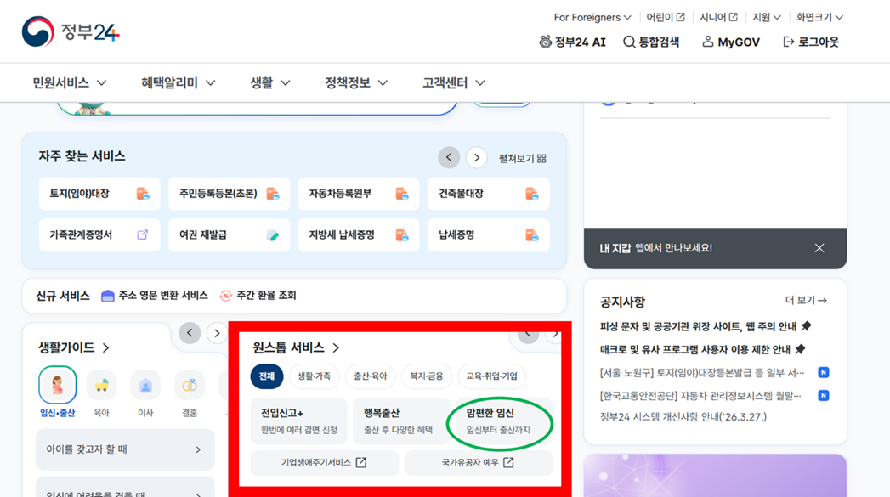The image size is (890, 497).
Task: Click document icon on 건축물대장 card
Action: coord(532,194)
